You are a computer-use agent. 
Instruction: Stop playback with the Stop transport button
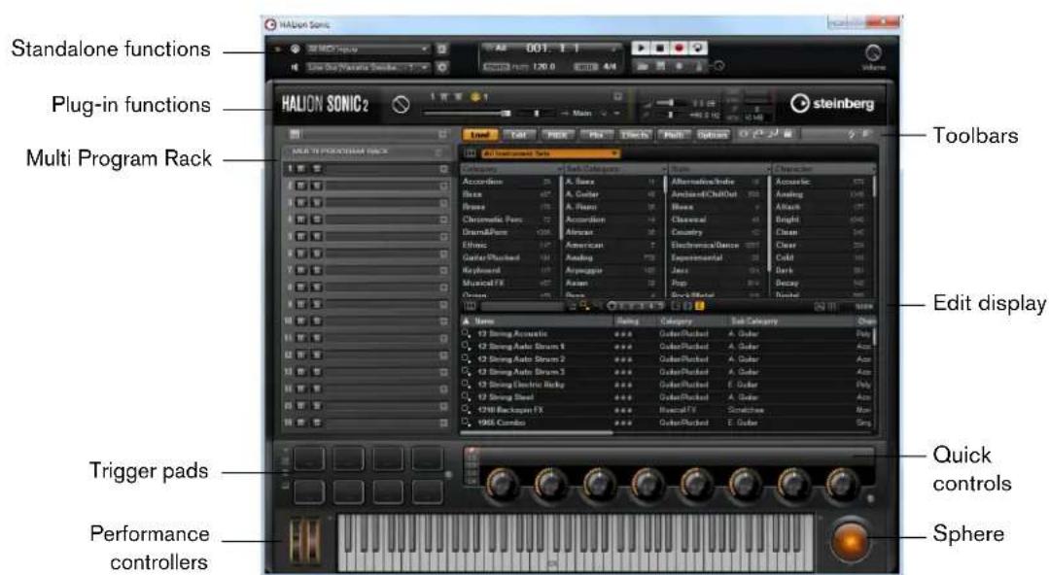pos(660,49)
